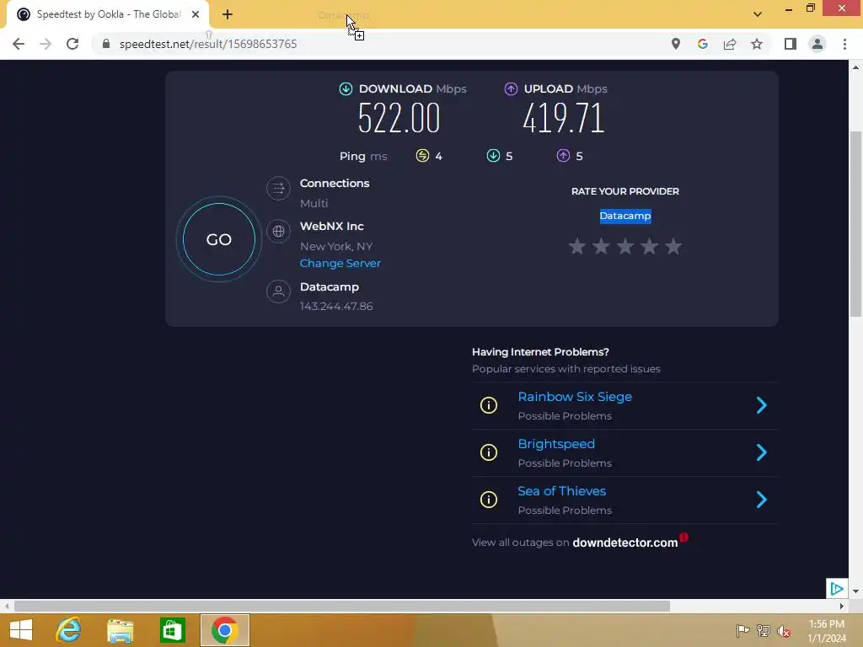Click the 522.00 download speed value
Screen dimensions: 863x647
click(399, 118)
